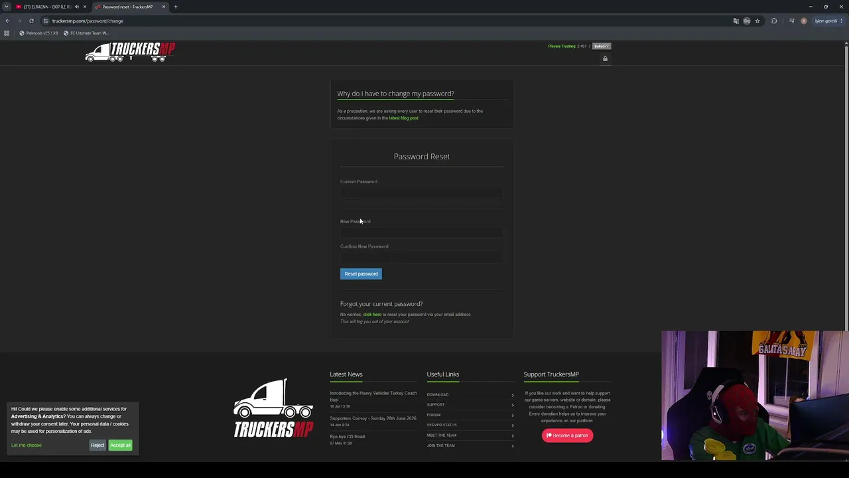Viewport: 849px width, 478px height.
Task: Click the webcam overlay video
Action: pos(755,396)
